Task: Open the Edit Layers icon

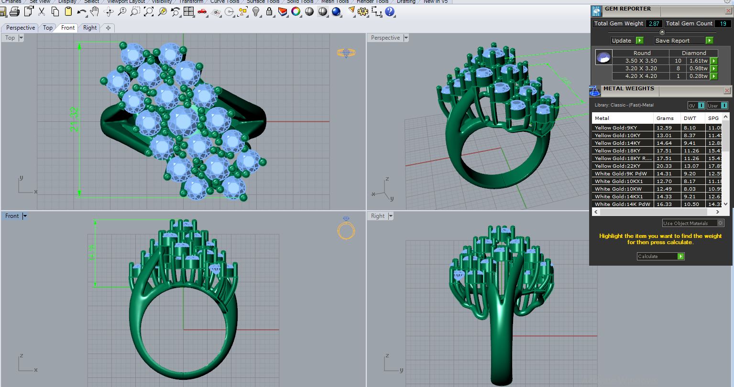Action: pos(283,11)
